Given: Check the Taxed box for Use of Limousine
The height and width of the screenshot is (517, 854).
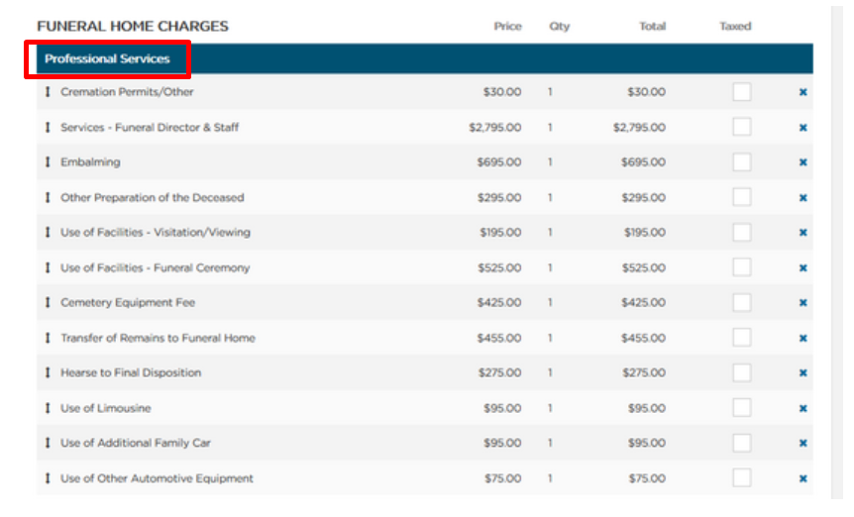Looking at the screenshot, I should (742, 408).
